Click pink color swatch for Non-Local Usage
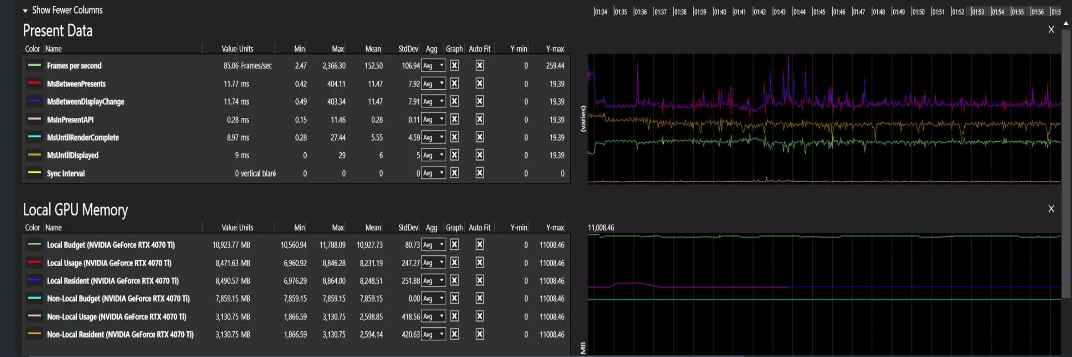The width and height of the screenshot is (1072, 357). point(34,316)
